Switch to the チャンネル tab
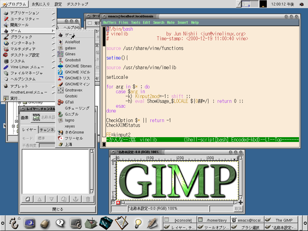This screenshot has height=231, width=308. (47, 130)
